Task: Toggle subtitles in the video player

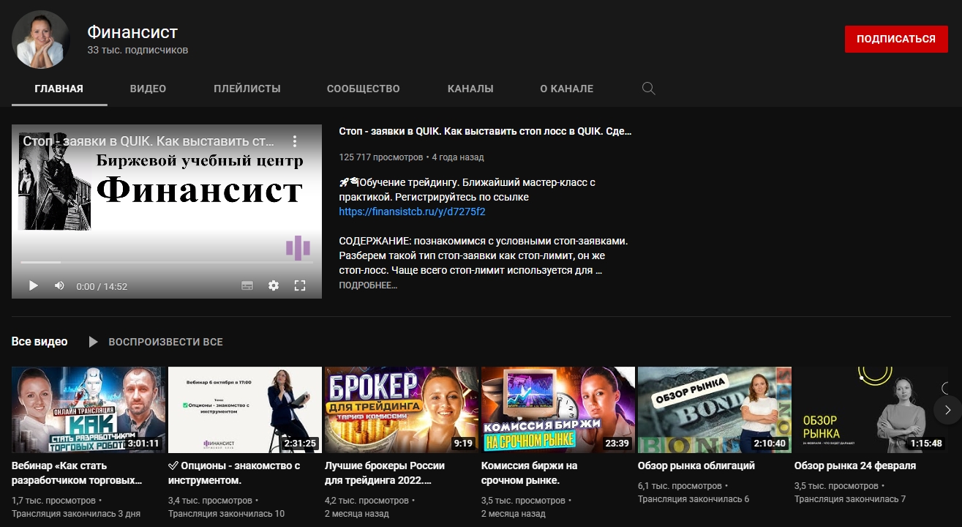Action: [247, 285]
